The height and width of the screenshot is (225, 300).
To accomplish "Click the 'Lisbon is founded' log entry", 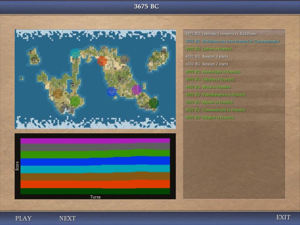I will [209, 49].
